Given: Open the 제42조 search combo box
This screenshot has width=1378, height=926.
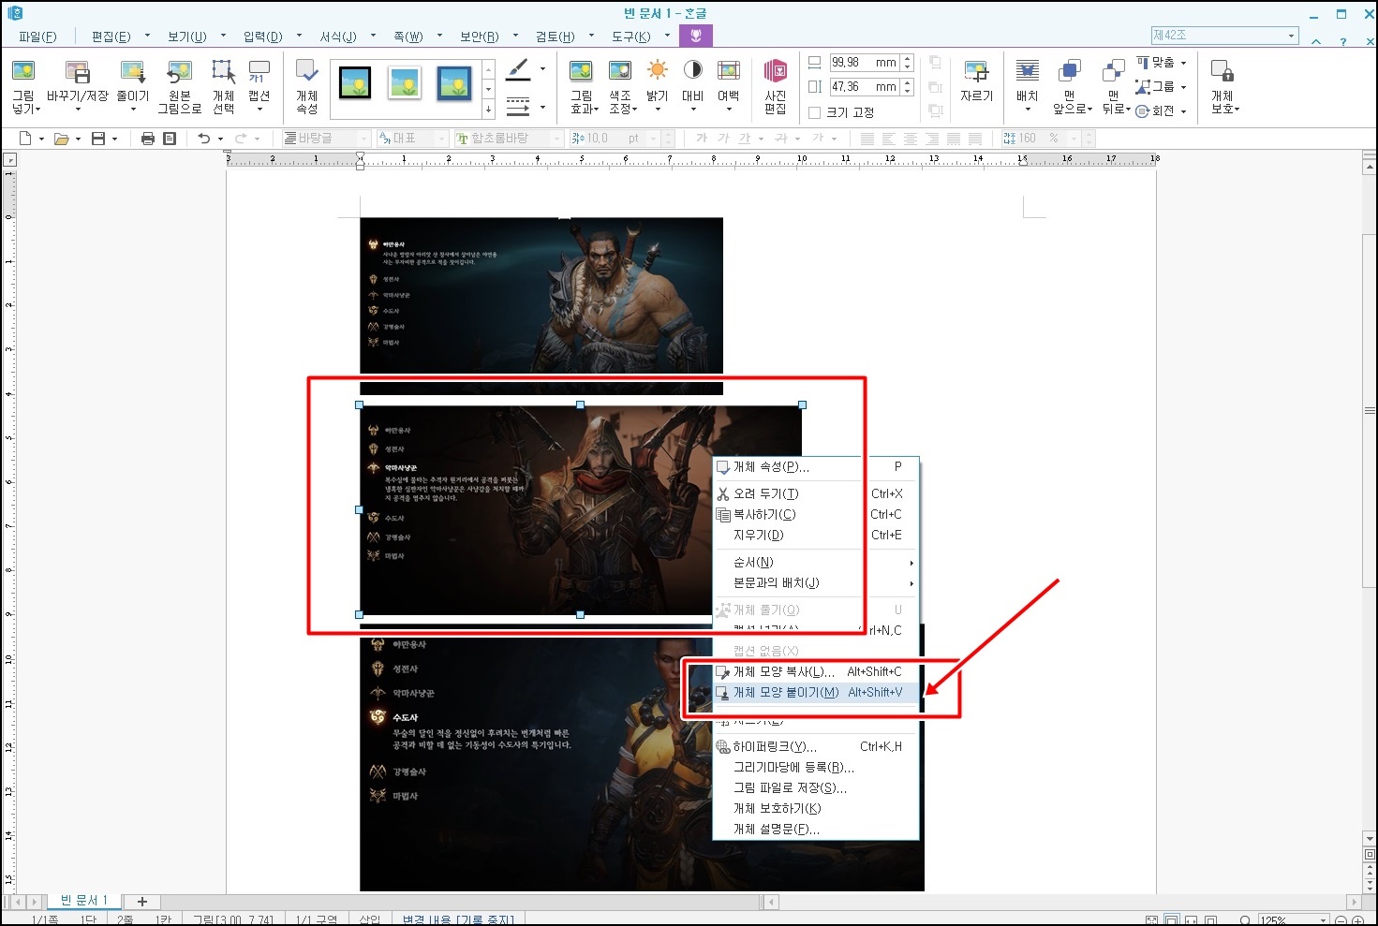Looking at the screenshot, I should (x=1224, y=36).
